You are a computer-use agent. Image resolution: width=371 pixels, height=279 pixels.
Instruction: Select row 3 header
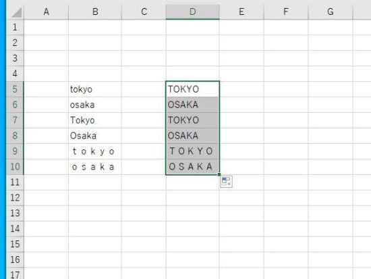pos(15,58)
